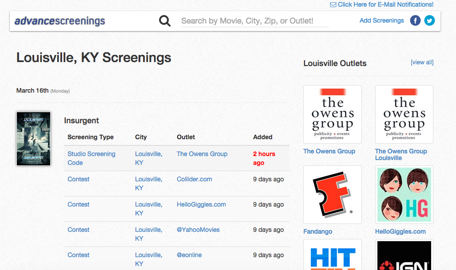Click '9 days ago' in Collider.com row
Viewport: 456px width, 270px height.
[x=269, y=179]
